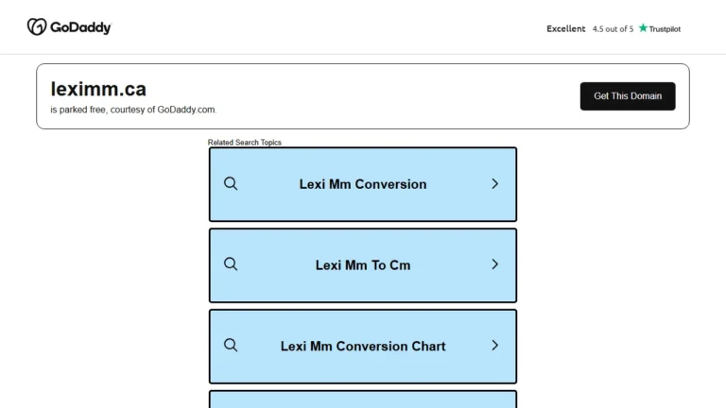
Task: Click the Get This Domain button
Action: tap(628, 96)
